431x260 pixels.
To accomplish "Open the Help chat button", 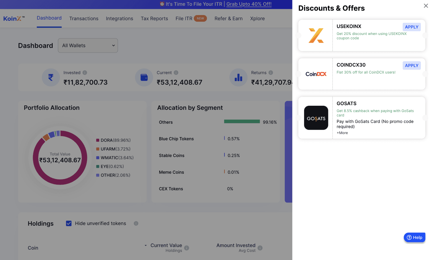I will coord(414,237).
